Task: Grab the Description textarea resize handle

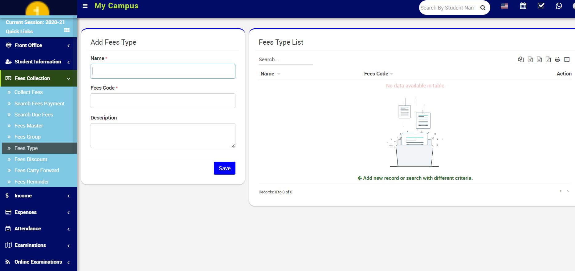Action: pos(233,146)
